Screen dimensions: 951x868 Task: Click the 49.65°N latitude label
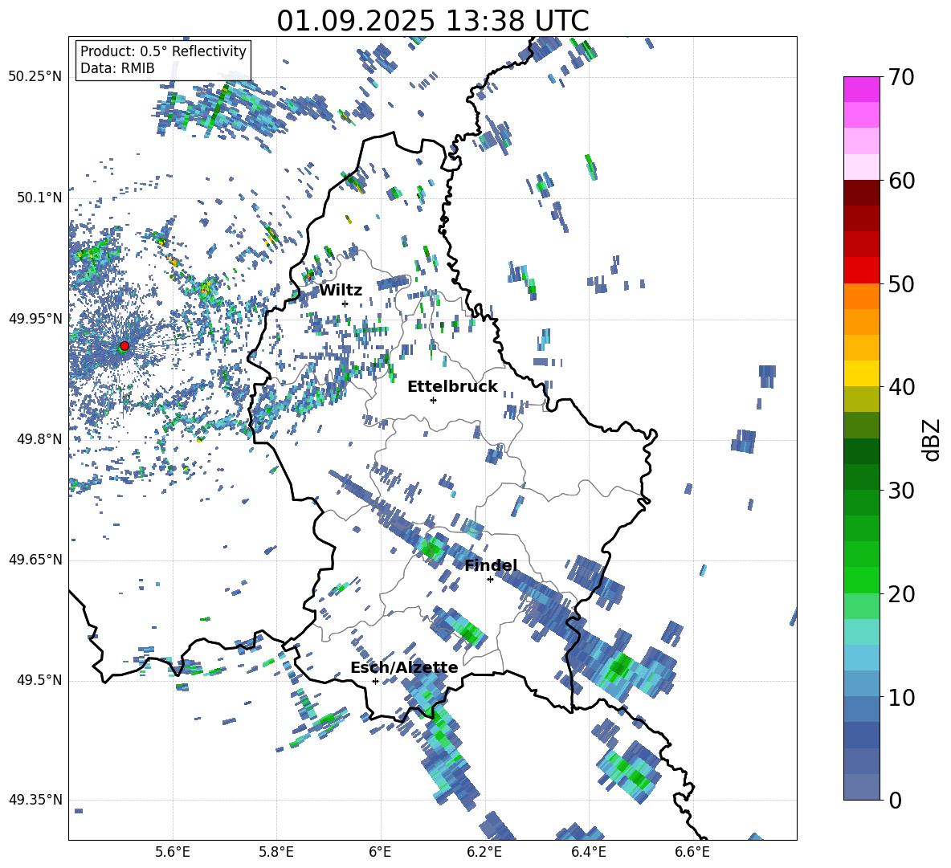[35, 560]
